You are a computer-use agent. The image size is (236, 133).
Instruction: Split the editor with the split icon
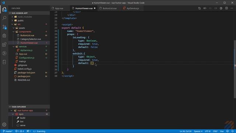tap(226, 8)
